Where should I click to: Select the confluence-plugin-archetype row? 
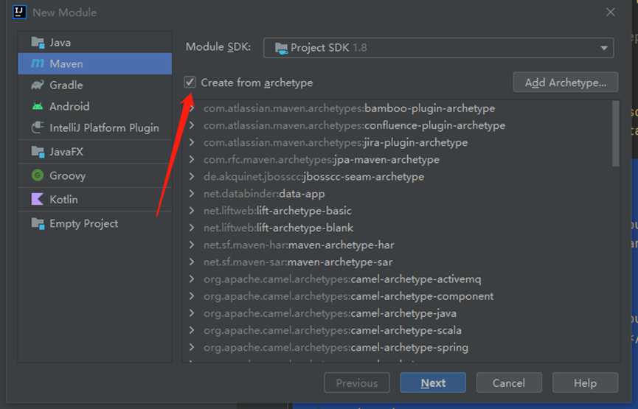(397, 125)
